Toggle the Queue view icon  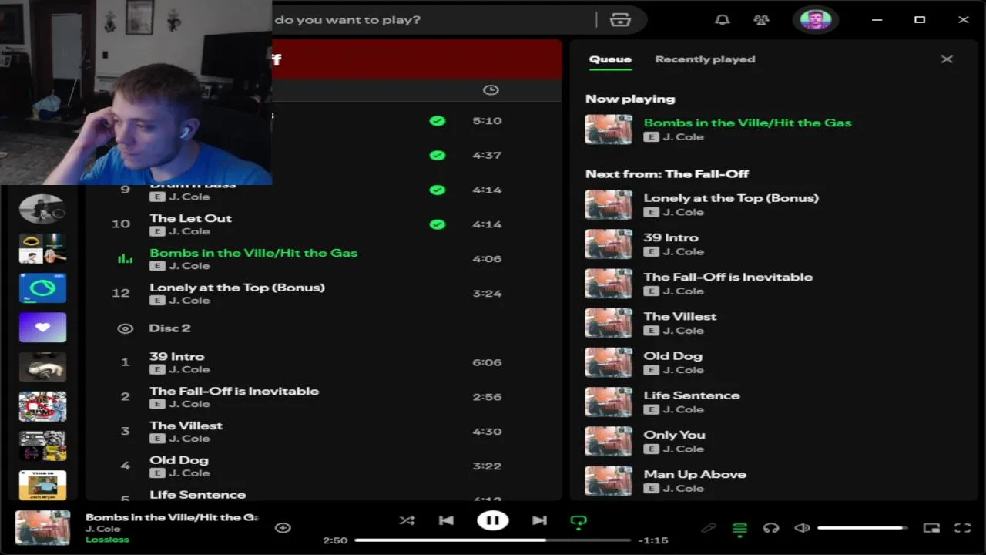739,528
